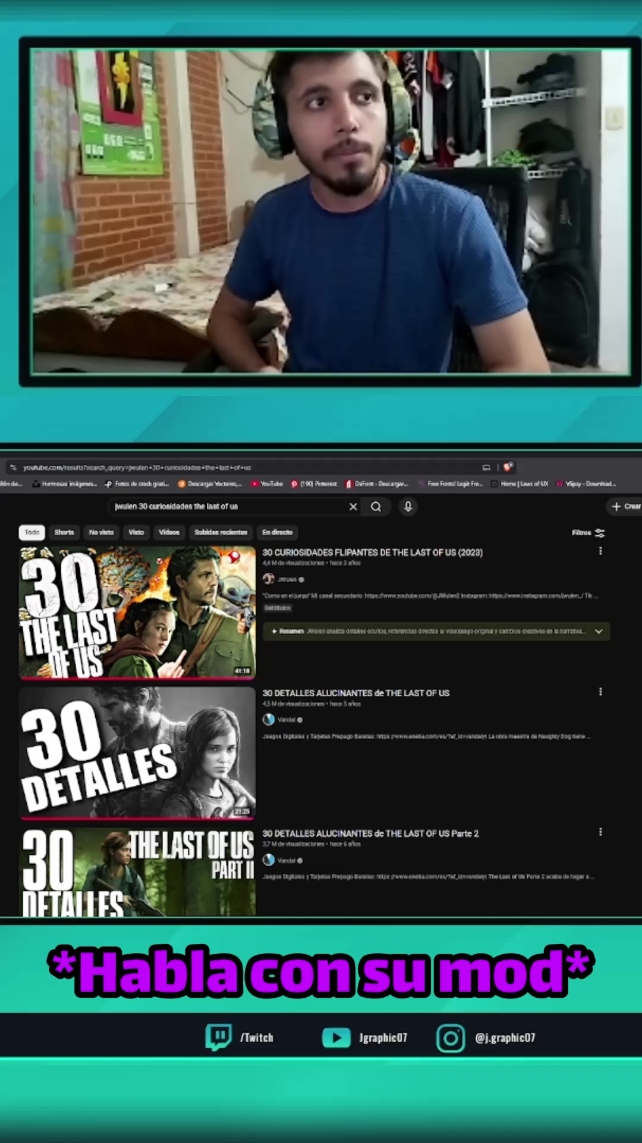Click the '4,4 M de visualizaciones' metadata text
The image size is (642, 1143).
(x=294, y=563)
